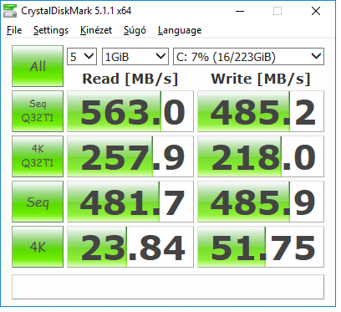Screen dimensions: 341x312
Task: Run all benchmarks with the All button
Action: click(38, 66)
